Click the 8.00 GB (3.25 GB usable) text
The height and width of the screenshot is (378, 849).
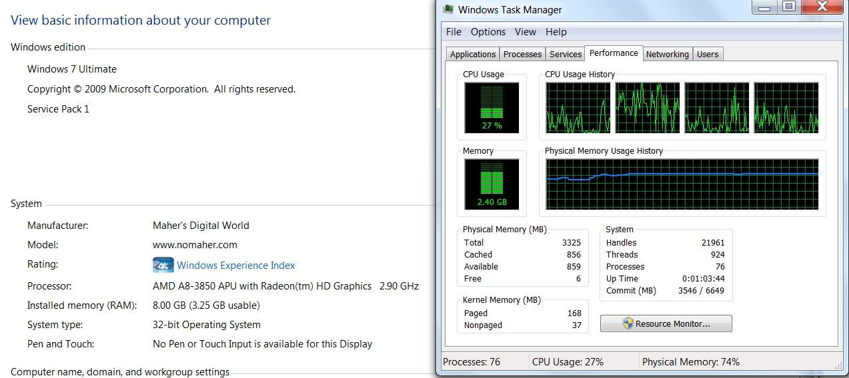(x=206, y=305)
